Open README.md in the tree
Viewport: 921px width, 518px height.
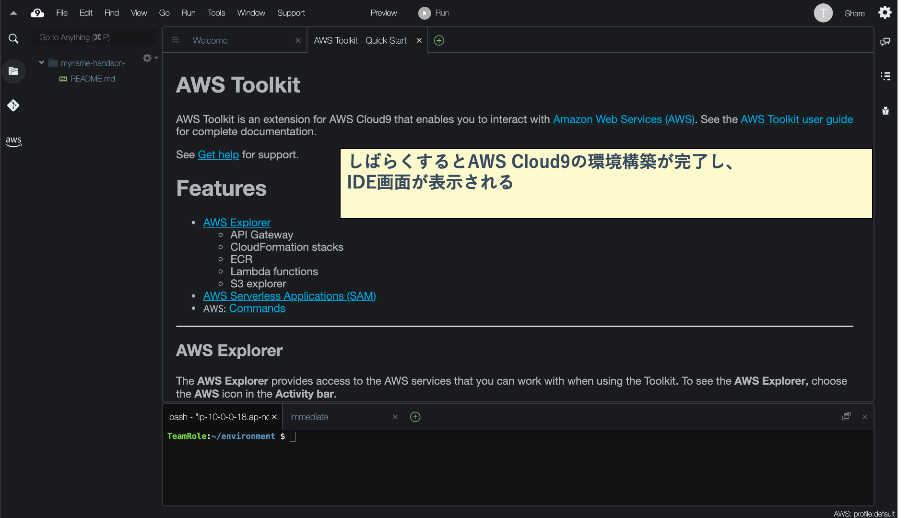[x=93, y=79]
